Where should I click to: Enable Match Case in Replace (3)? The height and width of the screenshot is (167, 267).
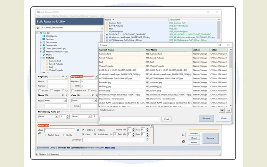[73, 91]
